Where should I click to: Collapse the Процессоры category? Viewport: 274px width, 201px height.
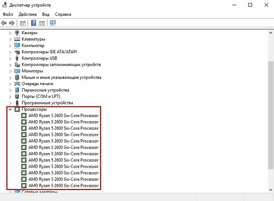pyautogui.click(x=10, y=109)
